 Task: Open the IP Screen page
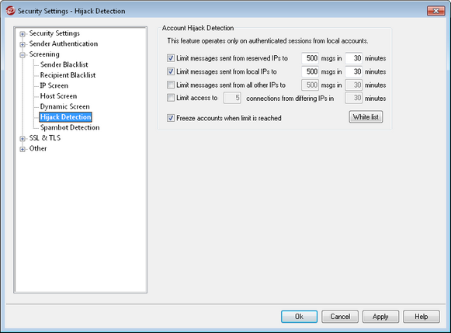pyautogui.click(x=54, y=85)
